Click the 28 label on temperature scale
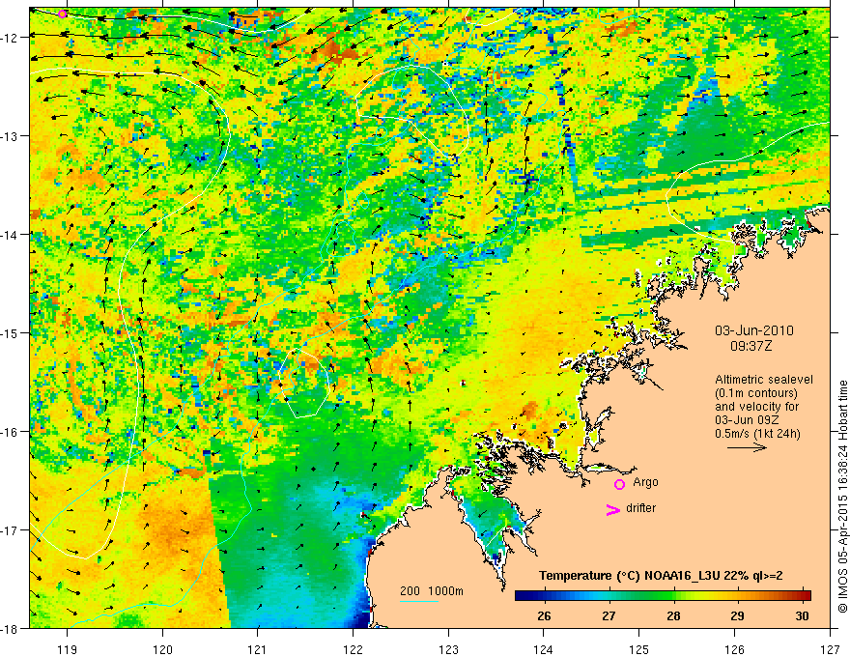Screen dimensions: 850x657 pyautogui.click(x=673, y=615)
